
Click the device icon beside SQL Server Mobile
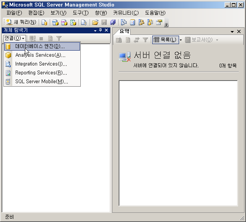click(x=8, y=82)
